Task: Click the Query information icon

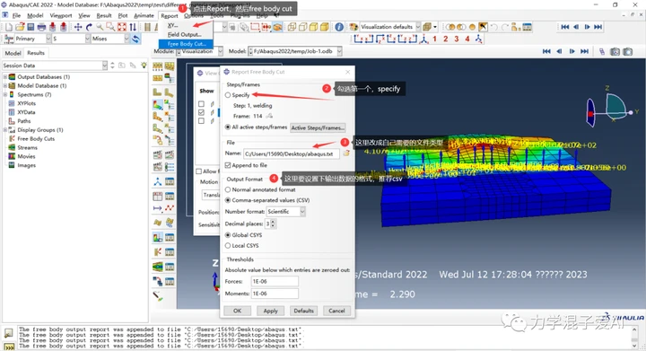Action: pyautogui.click(x=339, y=27)
